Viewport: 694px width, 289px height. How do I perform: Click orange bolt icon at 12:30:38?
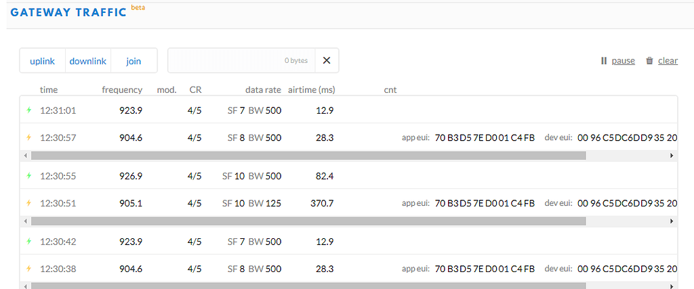tap(29, 269)
